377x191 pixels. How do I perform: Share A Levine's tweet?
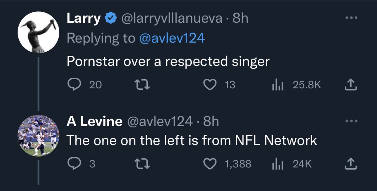[351, 164]
